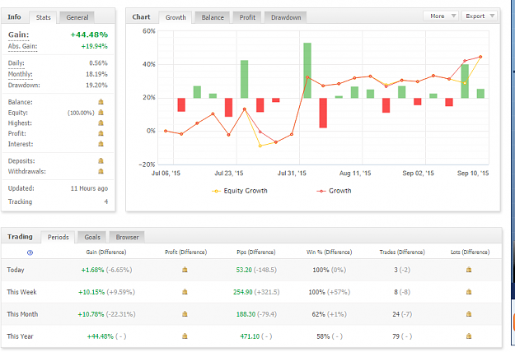Switch to the Stats tab
515x352 pixels.
(44, 17)
